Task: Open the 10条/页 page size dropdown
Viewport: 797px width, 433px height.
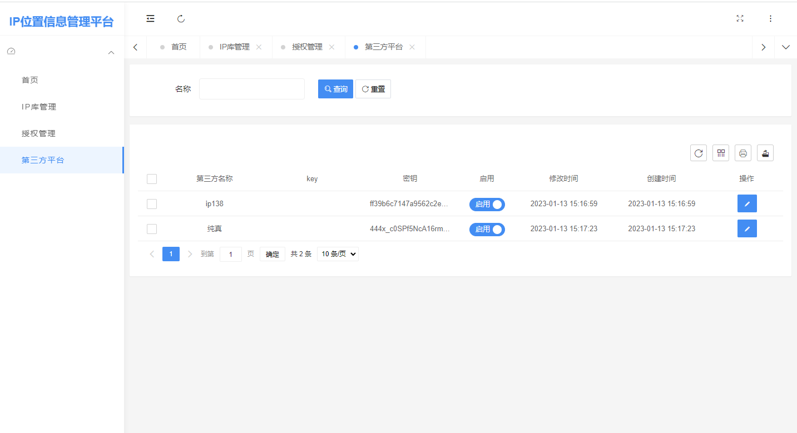Action: click(x=338, y=253)
